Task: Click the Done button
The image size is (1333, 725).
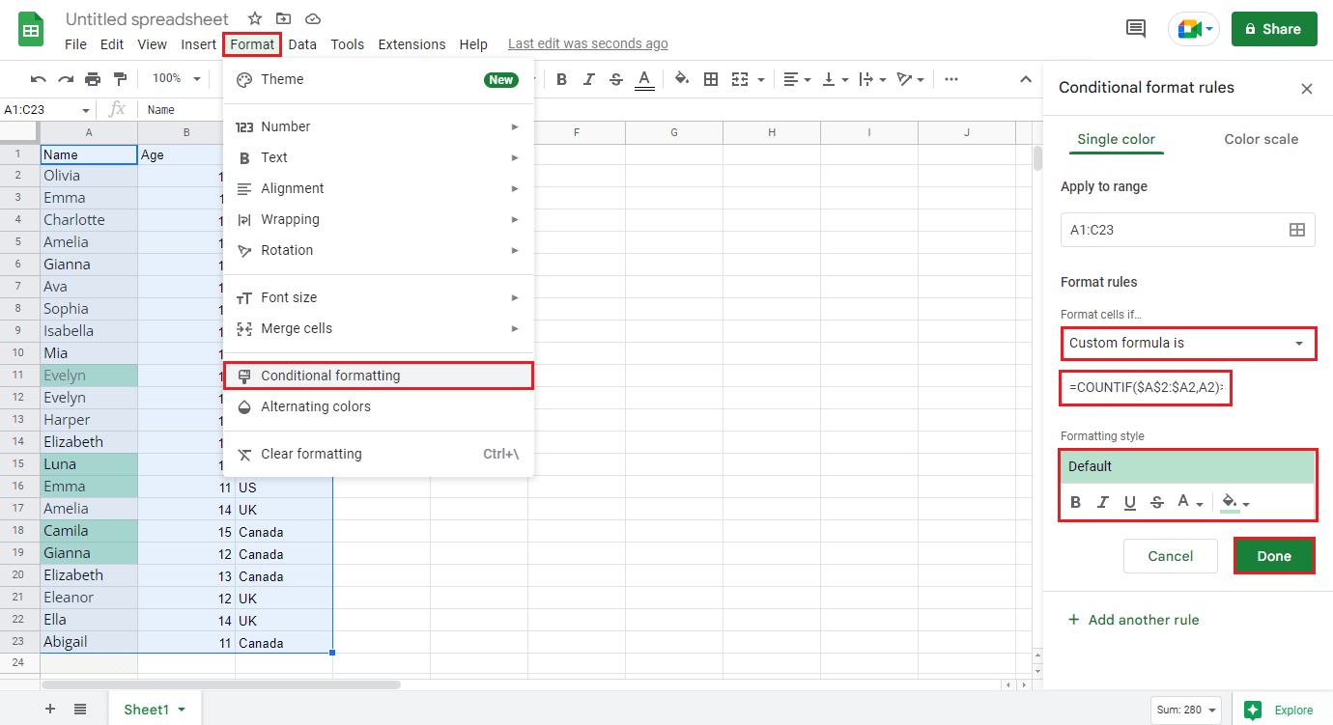Action: pyautogui.click(x=1274, y=556)
